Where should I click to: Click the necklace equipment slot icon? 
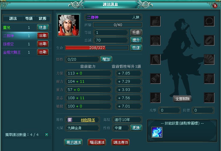209,21
